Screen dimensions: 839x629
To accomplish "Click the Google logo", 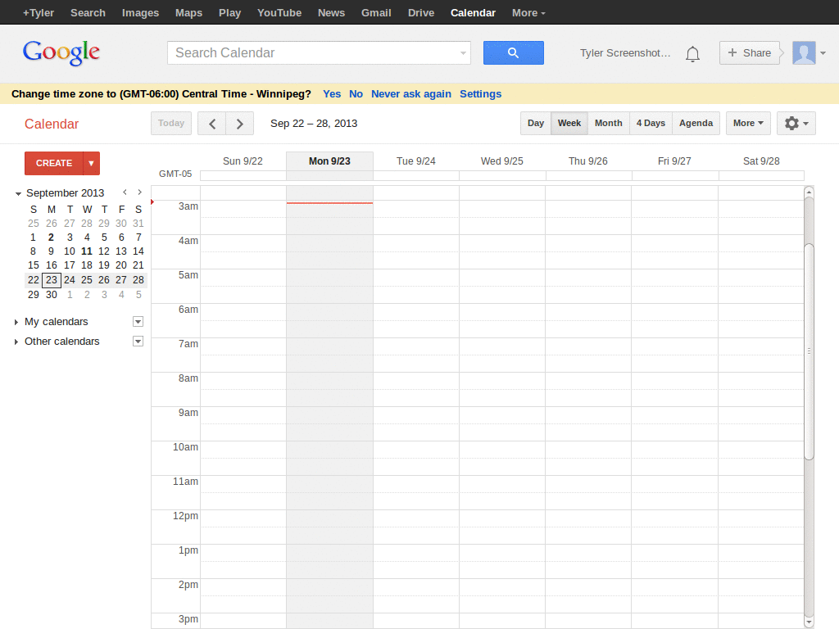I will (61, 53).
